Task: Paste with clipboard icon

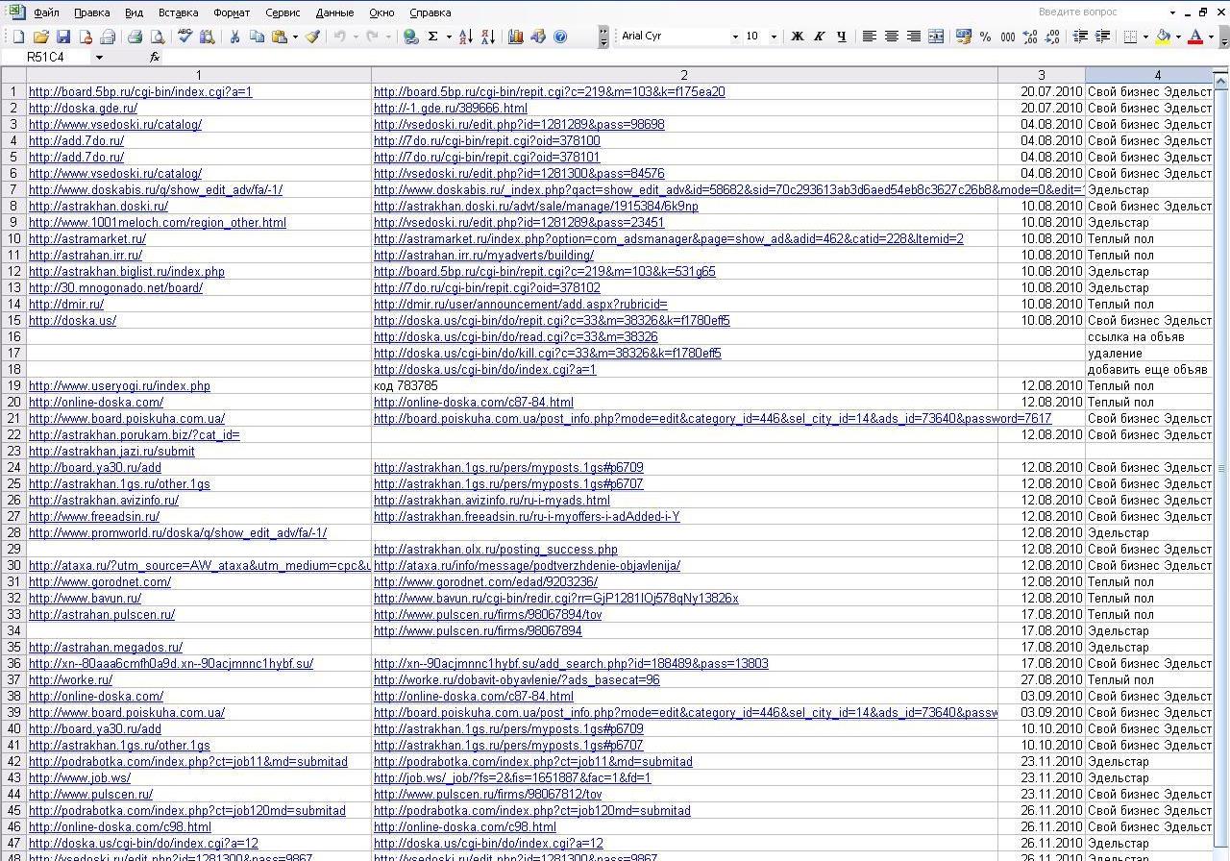Action: (279, 37)
